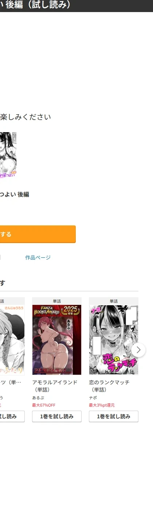Open the 恋のランクマッチ（単話） title link
This screenshot has width=153, height=523.
coord(109,386)
